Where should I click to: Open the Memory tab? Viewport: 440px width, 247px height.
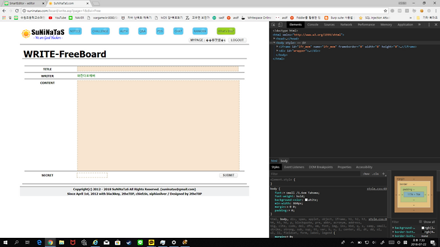click(x=386, y=24)
